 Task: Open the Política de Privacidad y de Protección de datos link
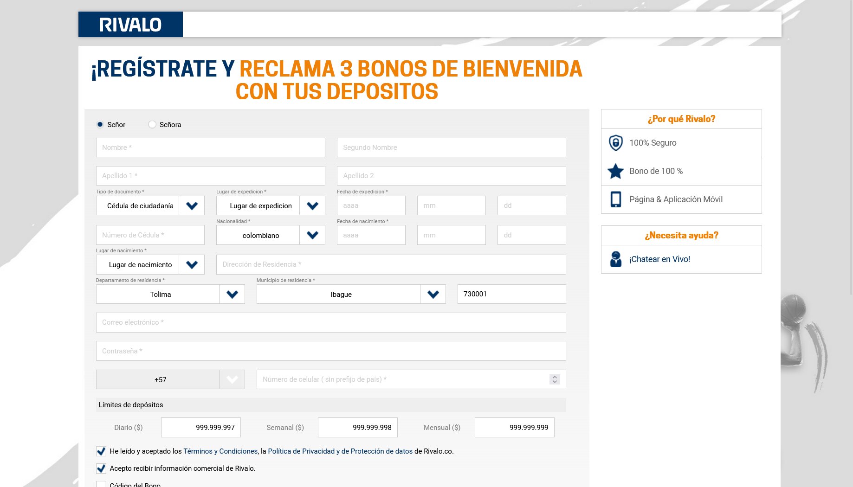pos(340,451)
